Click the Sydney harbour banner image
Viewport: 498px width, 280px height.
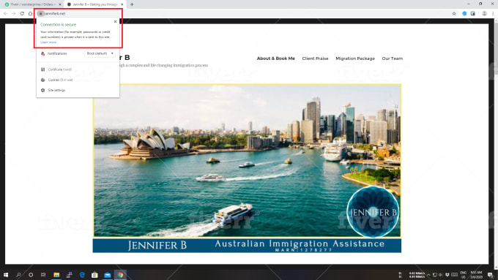pyautogui.click(x=247, y=160)
